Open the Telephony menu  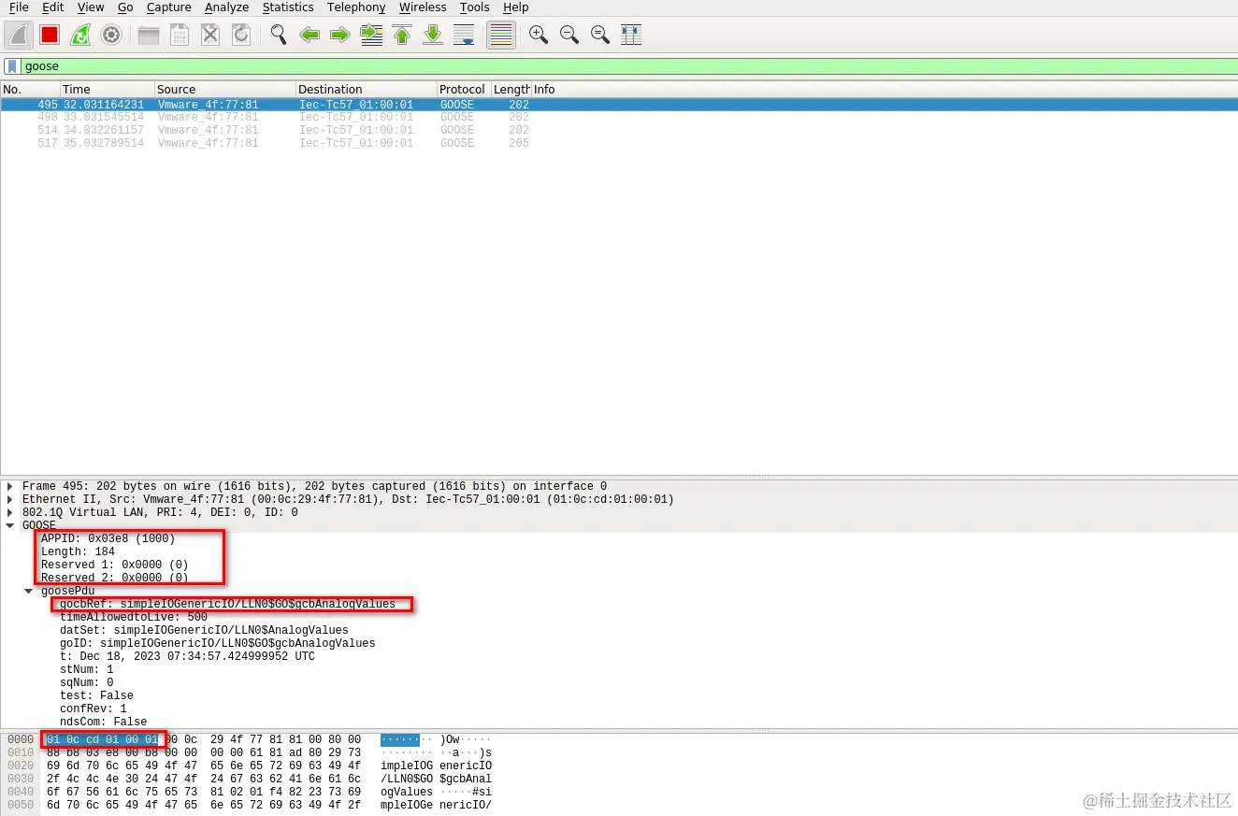point(355,7)
